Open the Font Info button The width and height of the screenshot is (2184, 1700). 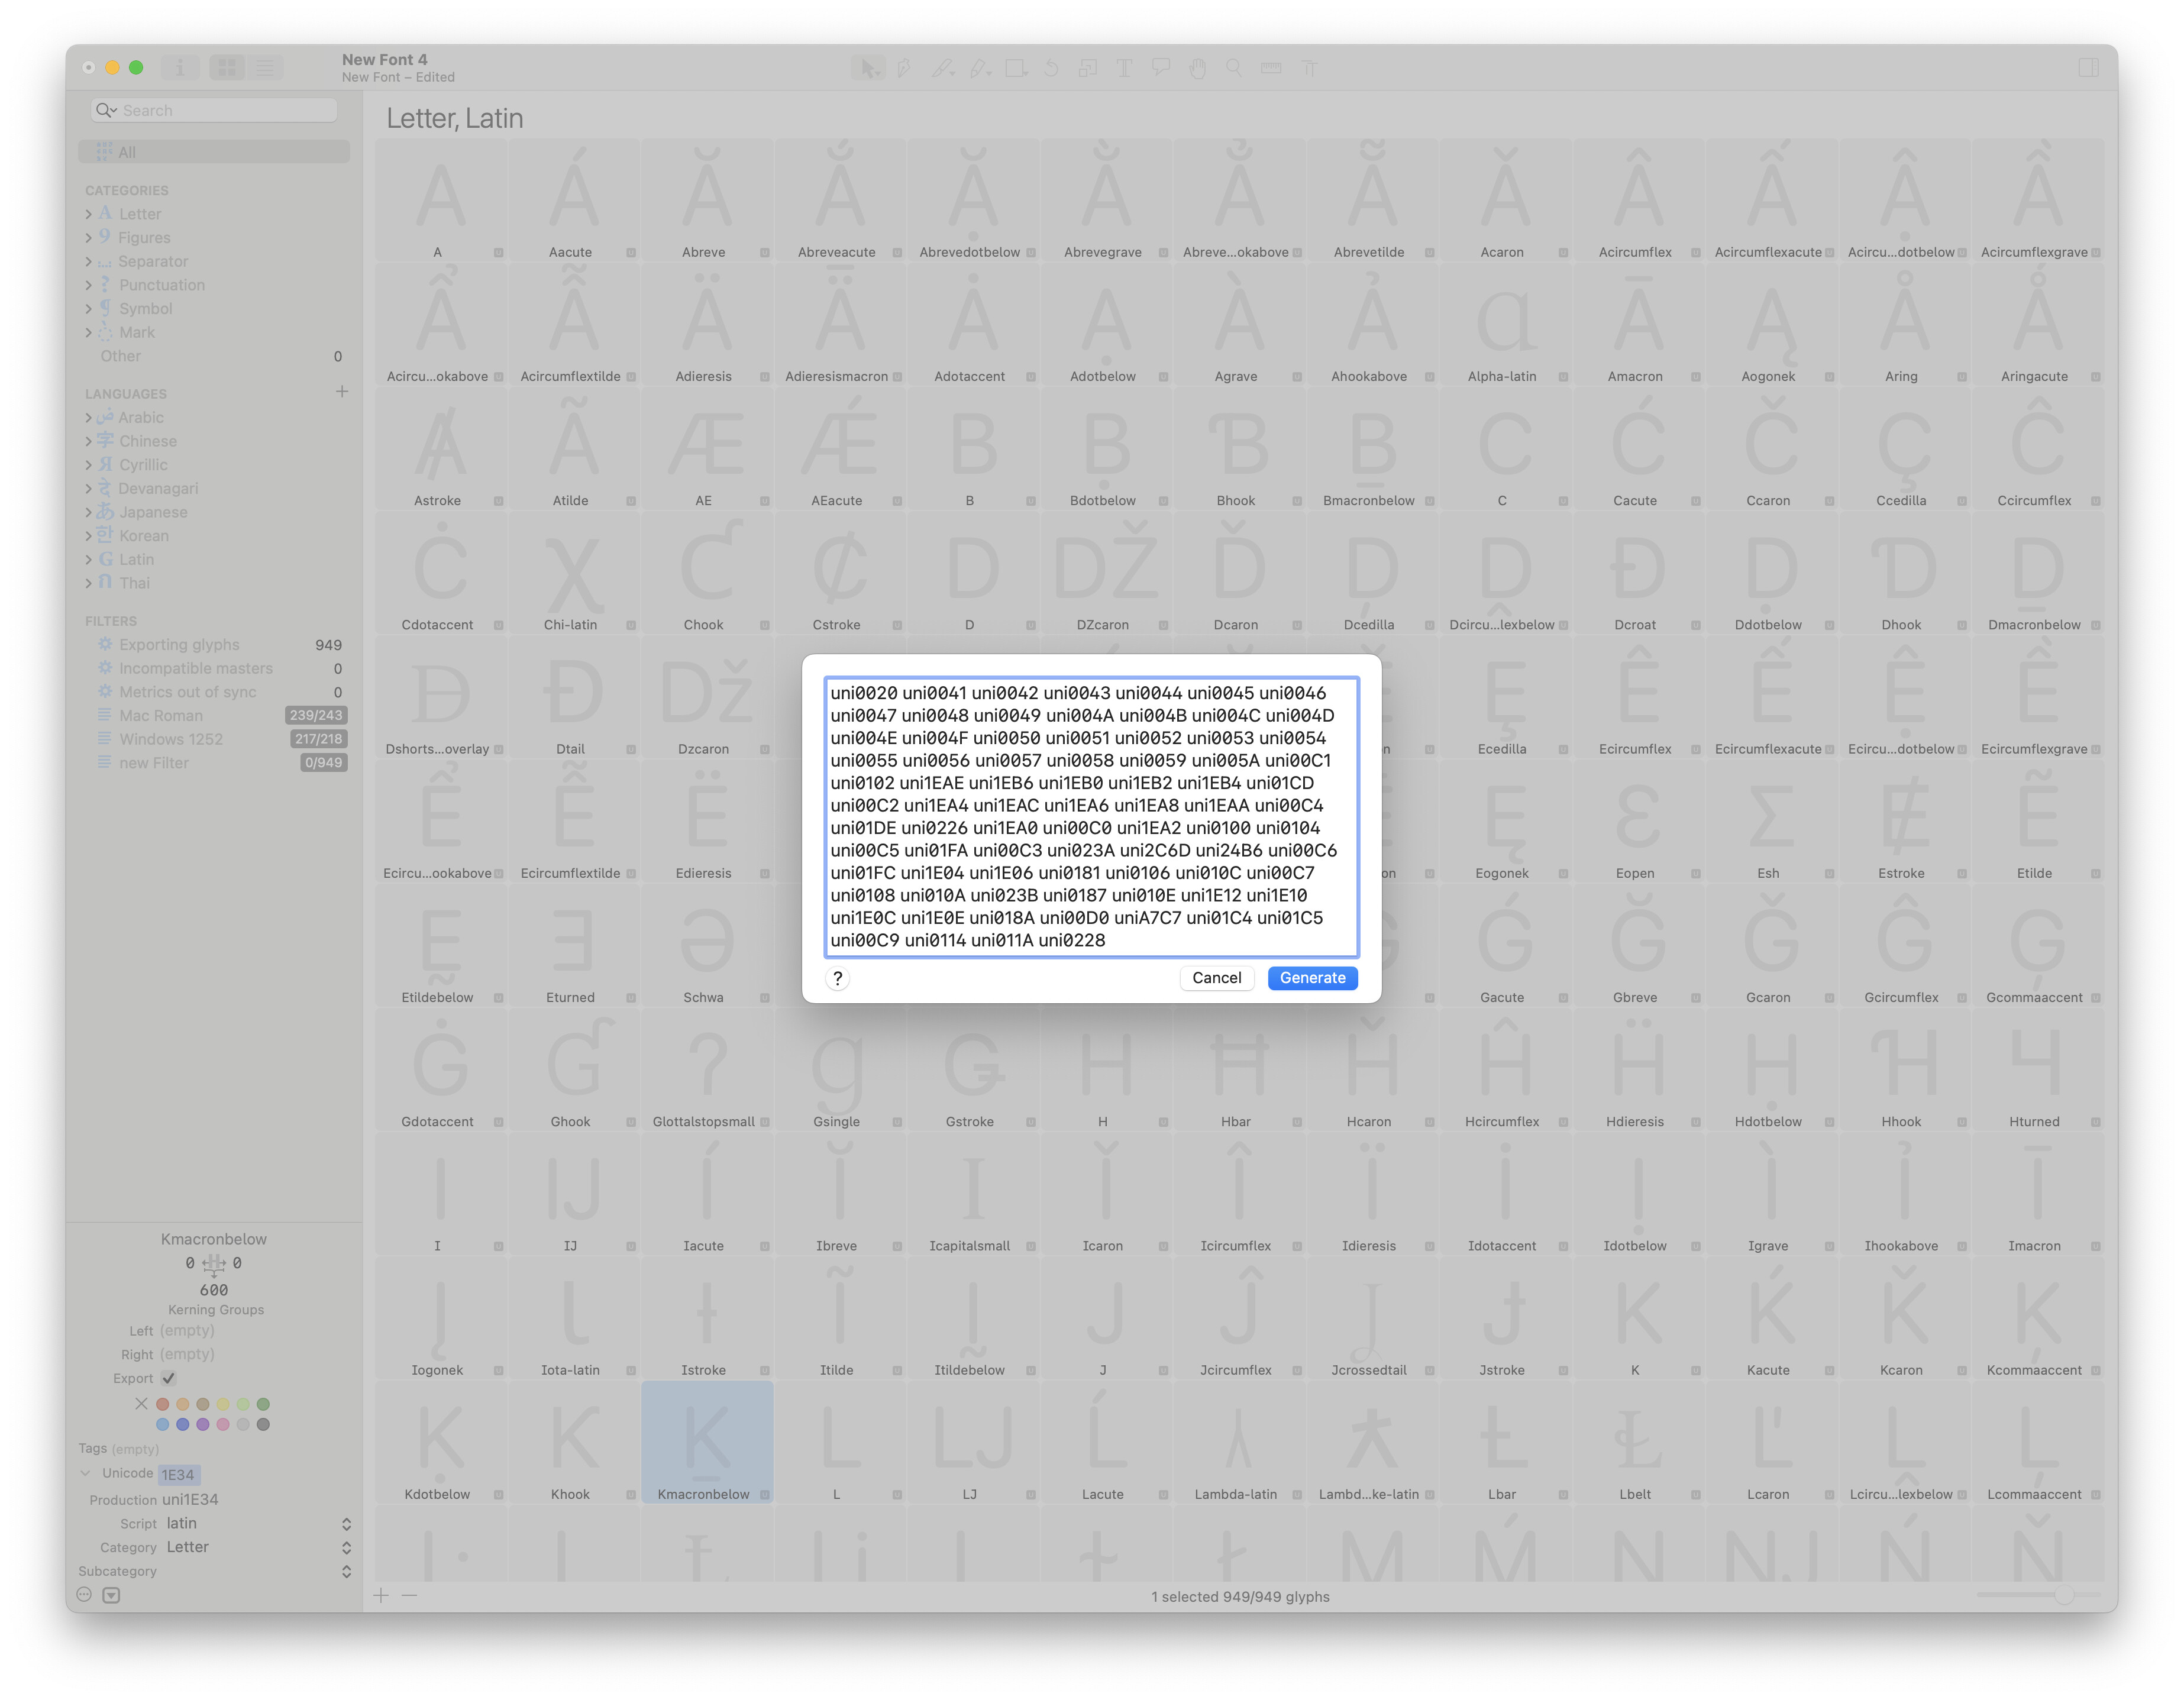[x=180, y=68]
